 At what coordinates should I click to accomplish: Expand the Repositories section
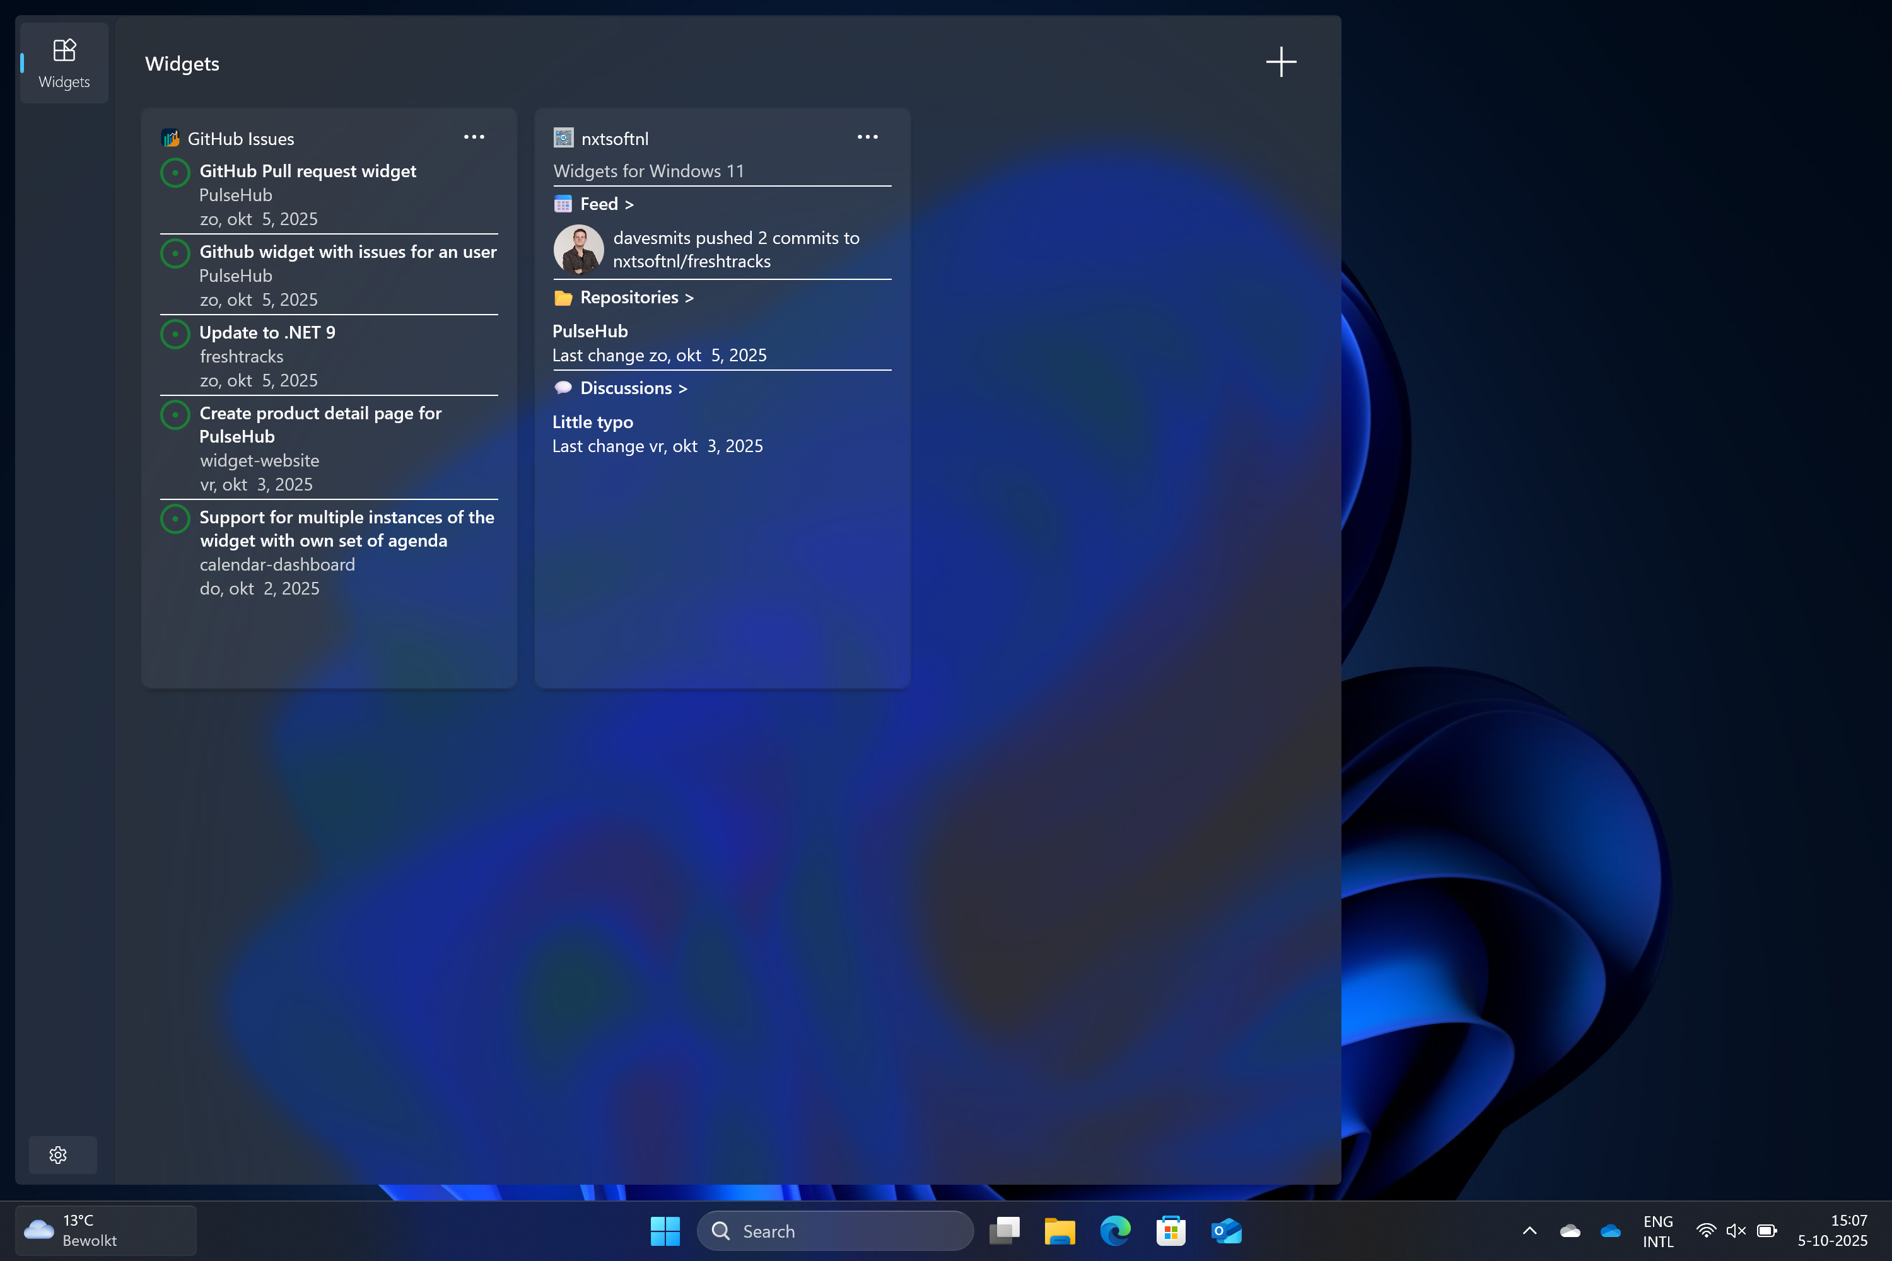(x=636, y=298)
